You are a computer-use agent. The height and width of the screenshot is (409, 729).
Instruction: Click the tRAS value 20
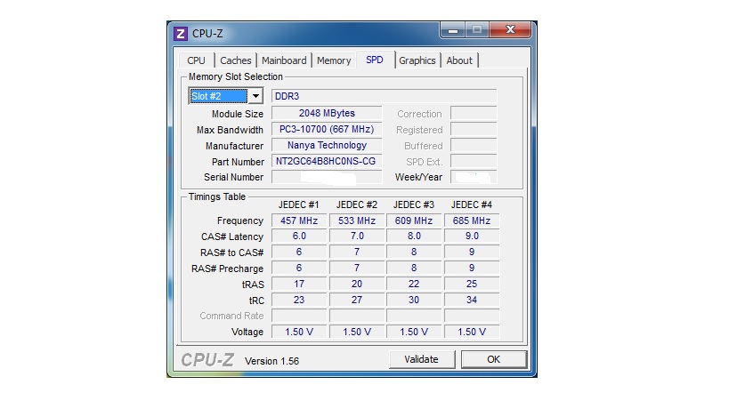357,284
